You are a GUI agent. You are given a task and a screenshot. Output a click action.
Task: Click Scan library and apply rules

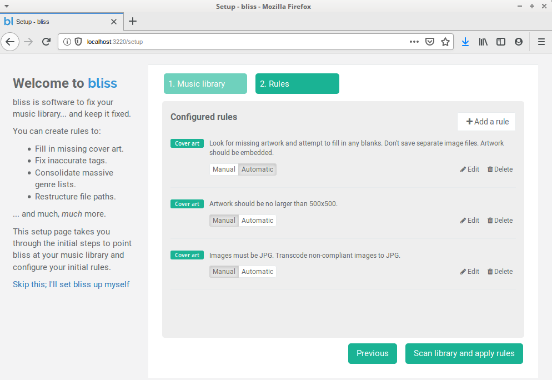[464, 353]
